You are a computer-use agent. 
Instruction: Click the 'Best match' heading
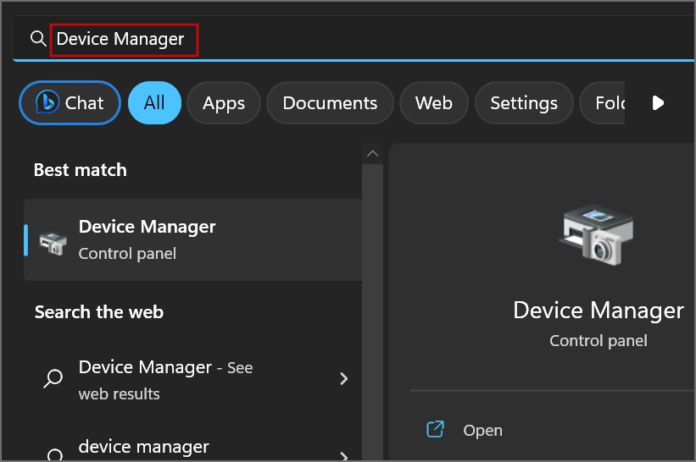81,170
